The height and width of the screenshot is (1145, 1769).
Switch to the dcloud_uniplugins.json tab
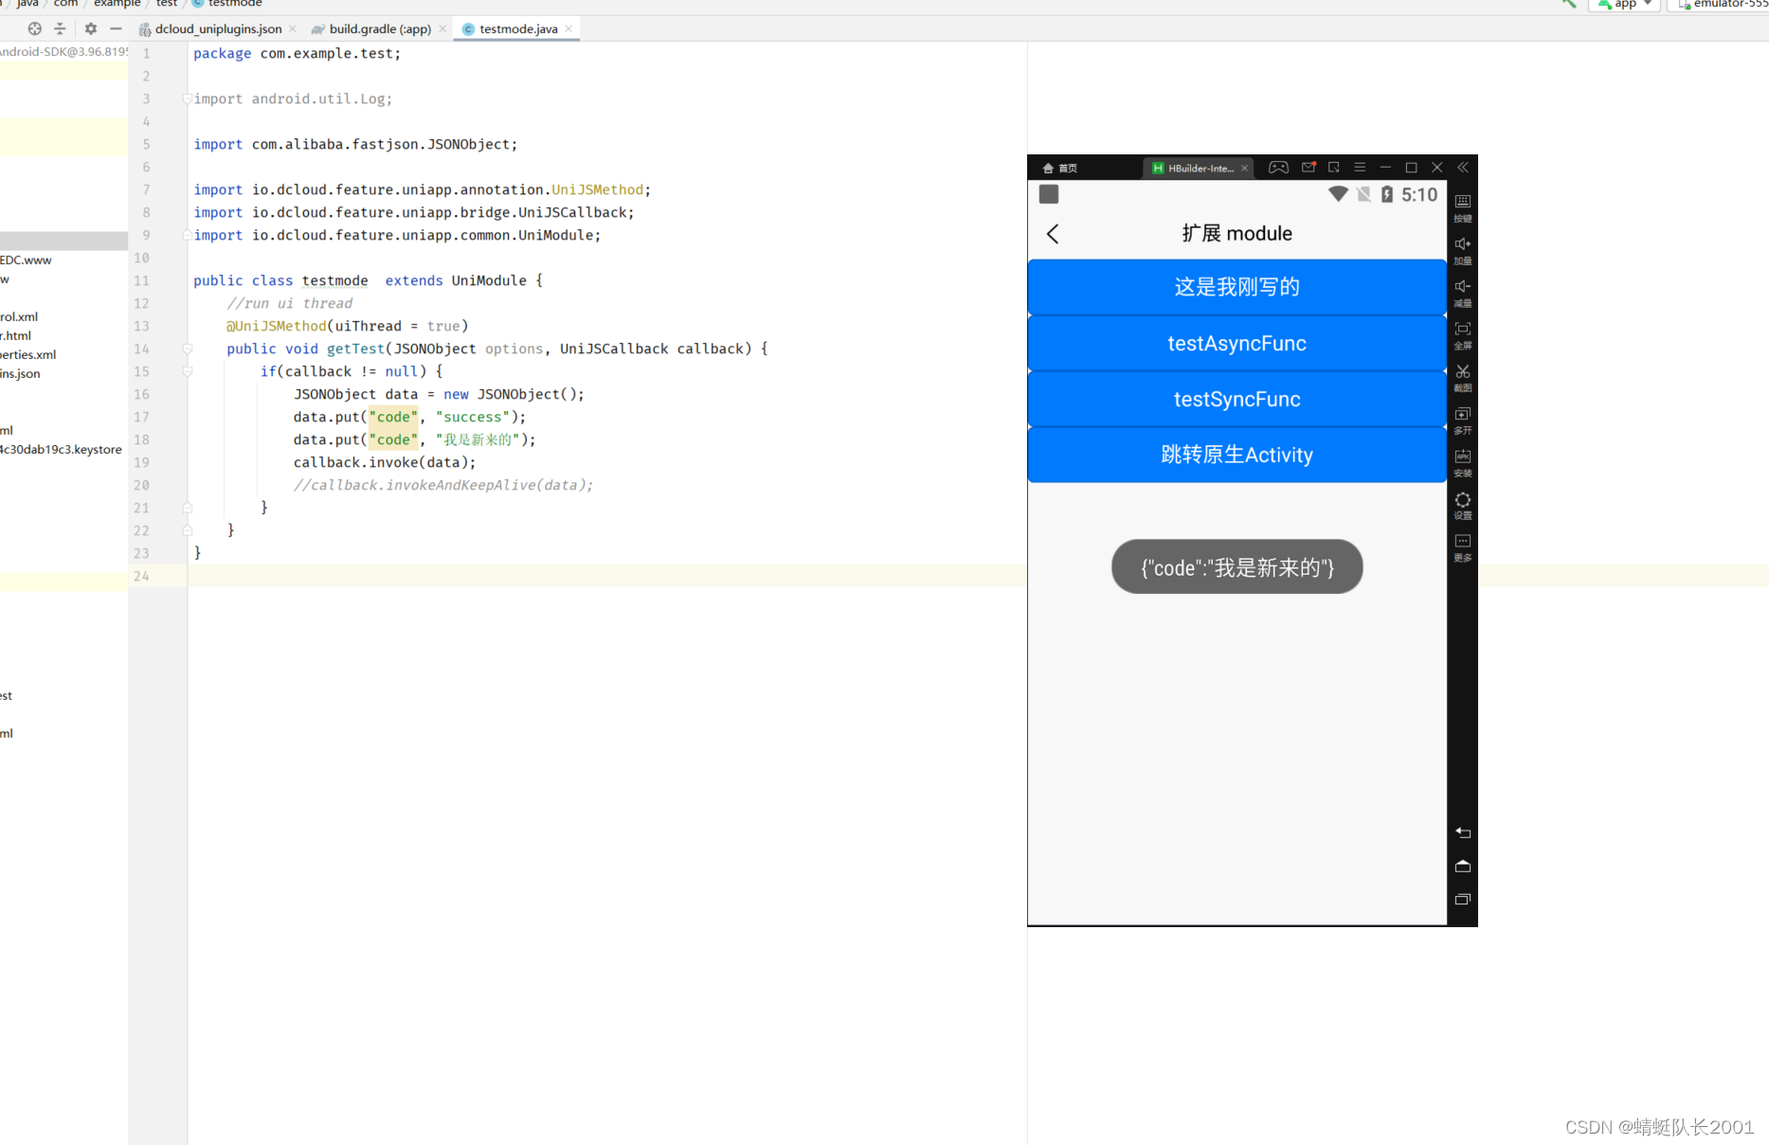[217, 29]
